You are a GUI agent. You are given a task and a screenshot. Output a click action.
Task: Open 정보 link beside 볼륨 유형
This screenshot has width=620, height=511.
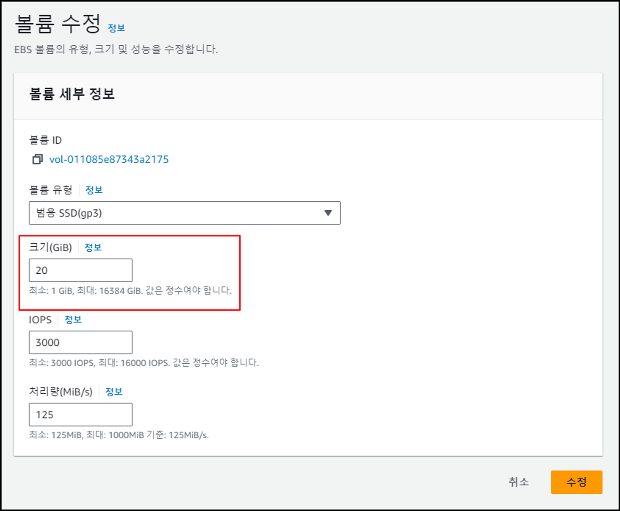[94, 190]
